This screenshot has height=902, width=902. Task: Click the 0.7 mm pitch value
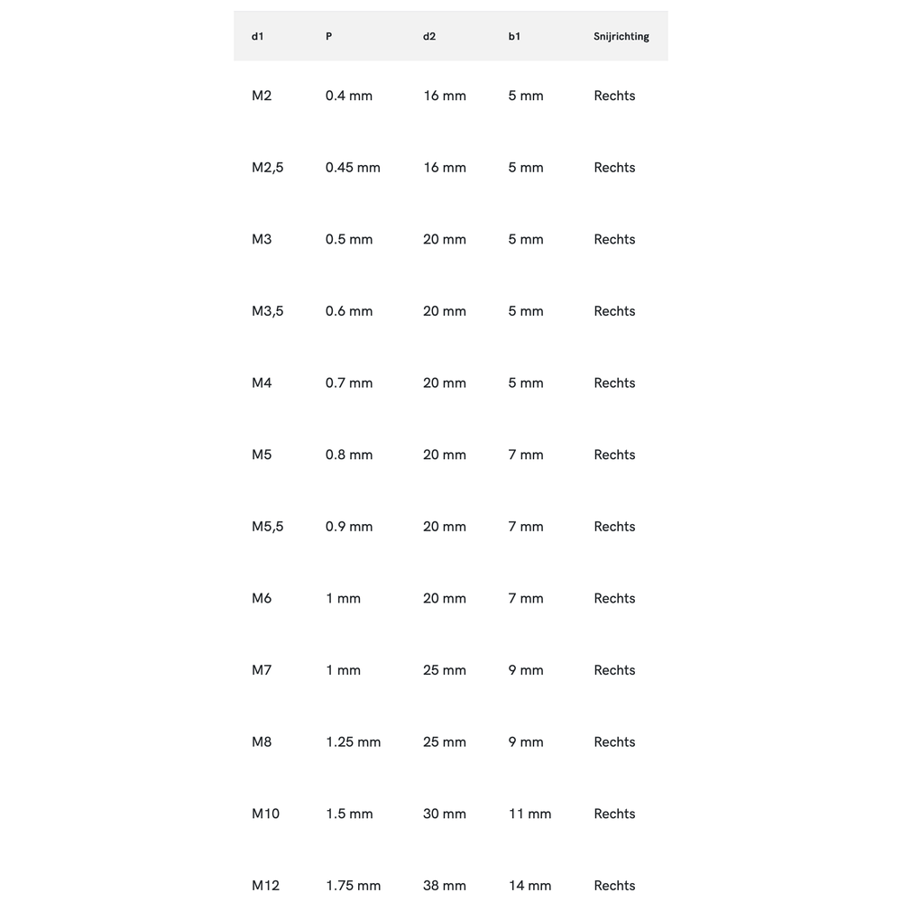pos(349,383)
